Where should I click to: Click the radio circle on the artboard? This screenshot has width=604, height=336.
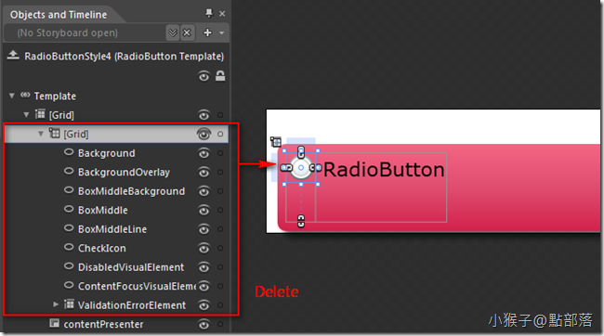(301, 168)
